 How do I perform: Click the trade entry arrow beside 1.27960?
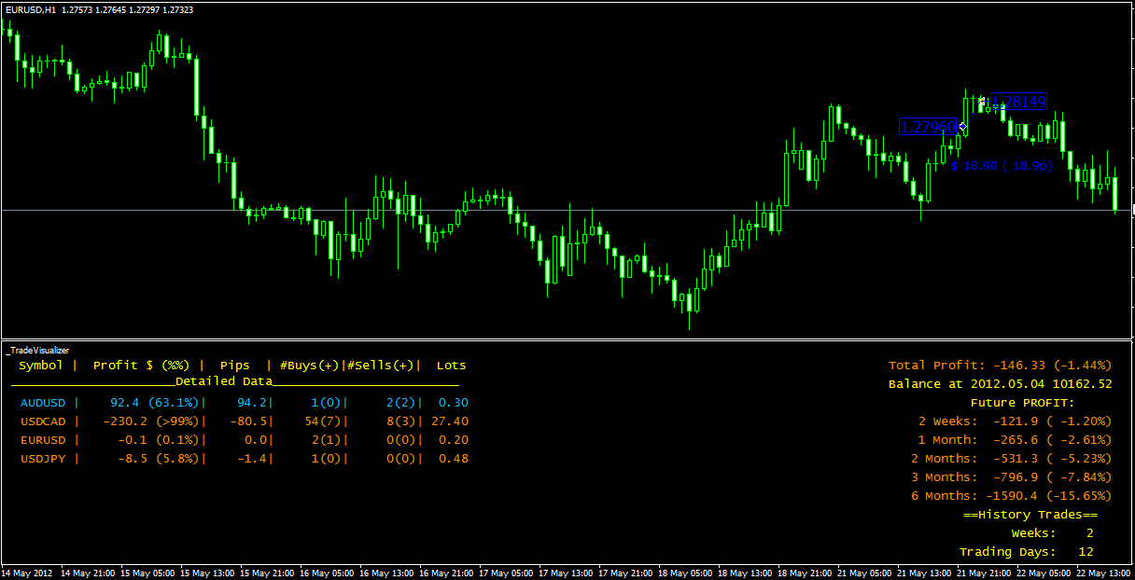tap(963, 126)
